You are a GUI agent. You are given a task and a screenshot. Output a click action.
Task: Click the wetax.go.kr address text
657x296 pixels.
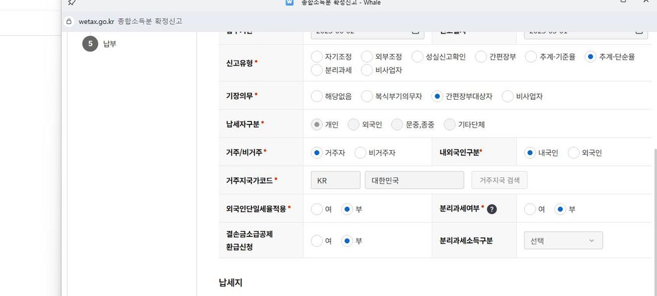click(96, 21)
